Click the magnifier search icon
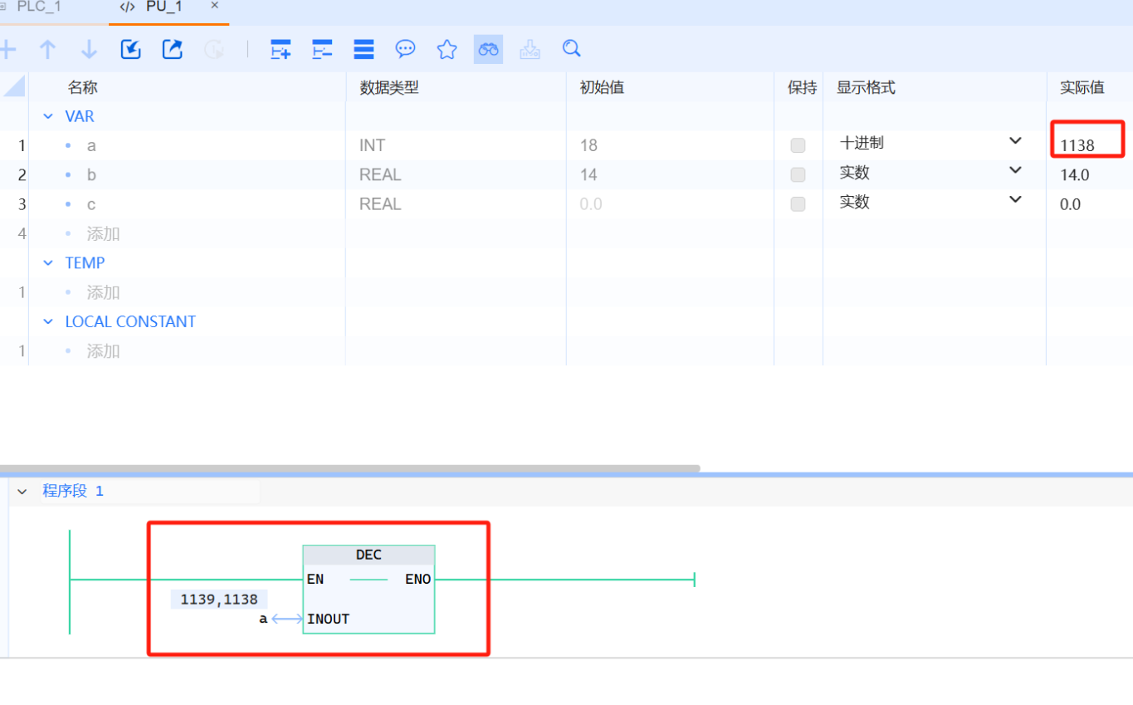 pyautogui.click(x=571, y=49)
